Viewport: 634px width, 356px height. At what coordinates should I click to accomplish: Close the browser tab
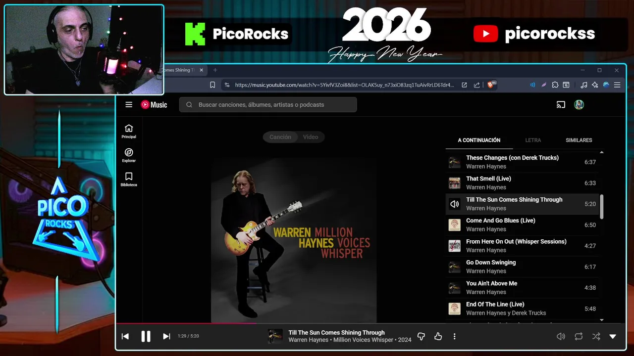201,70
